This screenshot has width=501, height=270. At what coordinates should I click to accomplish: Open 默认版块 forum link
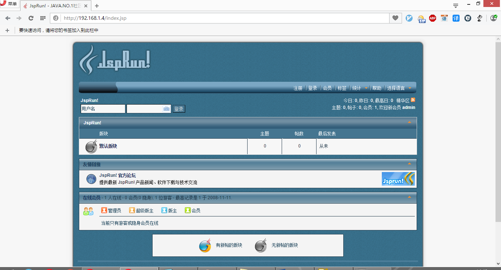[x=108, y=146]
